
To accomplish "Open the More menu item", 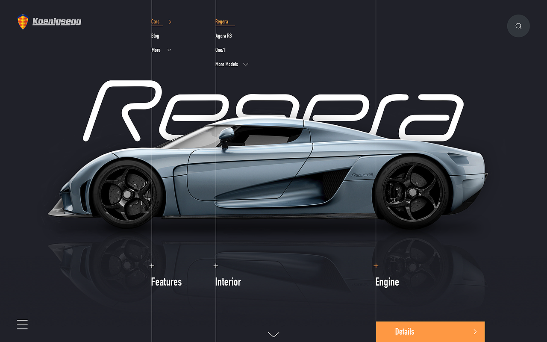I will point(156,50).
